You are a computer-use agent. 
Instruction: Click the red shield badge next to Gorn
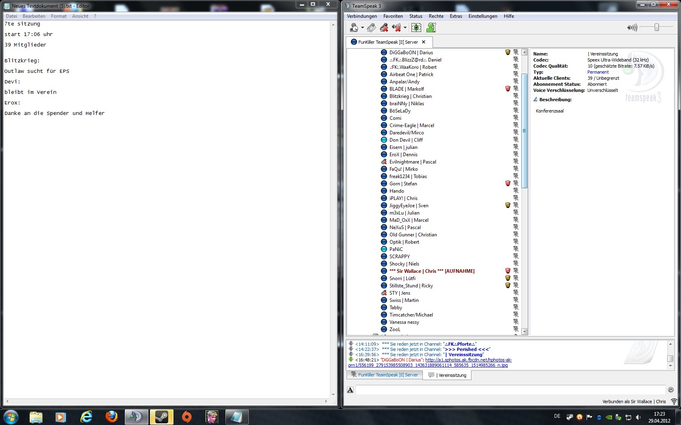[508, 183]
